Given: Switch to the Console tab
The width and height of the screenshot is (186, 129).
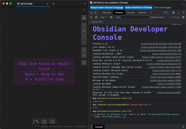Looking at the screenshot, I should click(x=119, y=12).
